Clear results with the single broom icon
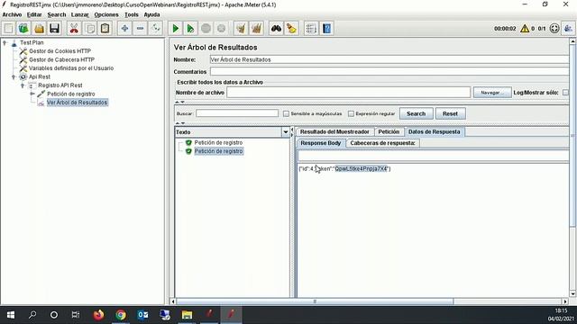The width and height of the screenshot is (577, 324). click(x=241, y=28)
